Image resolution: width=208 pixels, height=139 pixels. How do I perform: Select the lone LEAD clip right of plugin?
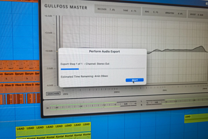click(196, 118)
